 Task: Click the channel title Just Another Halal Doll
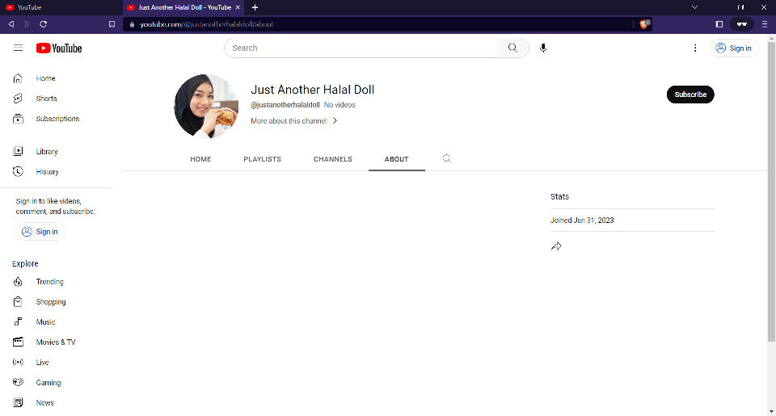pos(312,90)
